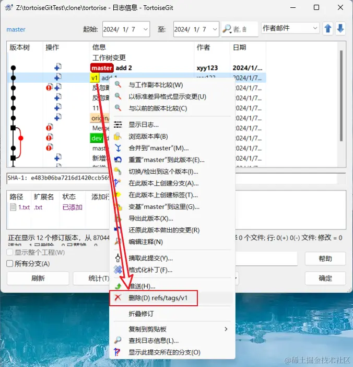Click the log list vertical scrollbar
This screenshot has height=367, width=353.
(x=341, y=95)
